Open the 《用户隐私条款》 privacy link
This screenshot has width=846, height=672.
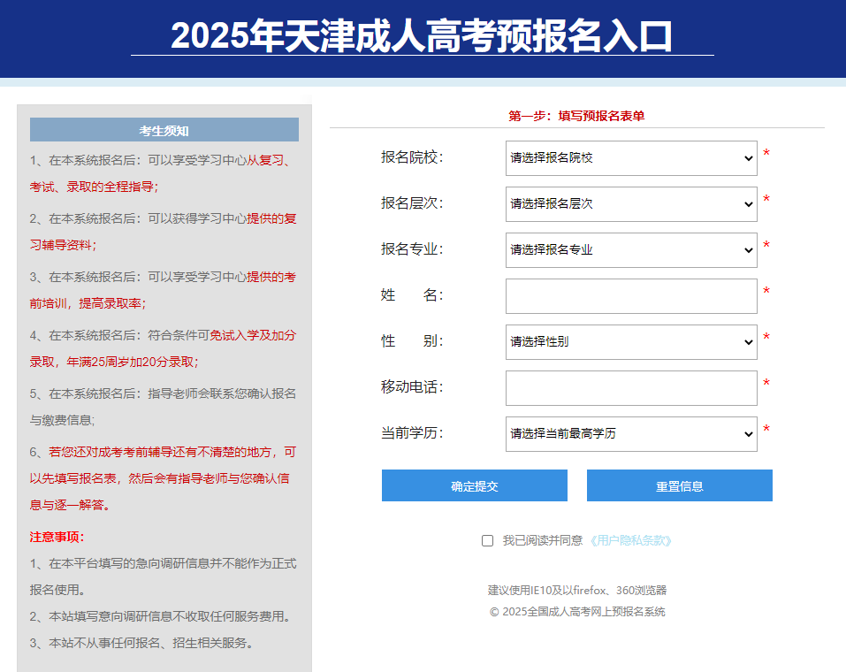click(x=630, y=541)
